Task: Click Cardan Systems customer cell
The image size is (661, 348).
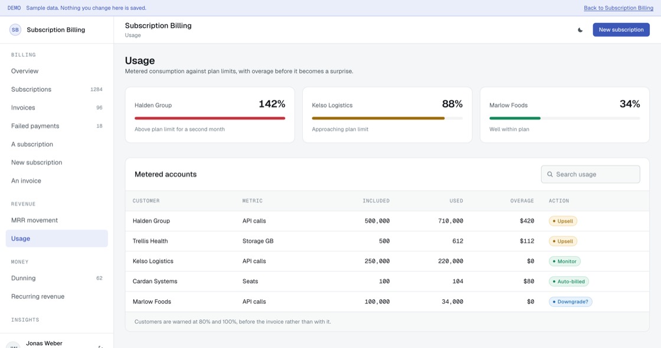Action: click(155, 281)
